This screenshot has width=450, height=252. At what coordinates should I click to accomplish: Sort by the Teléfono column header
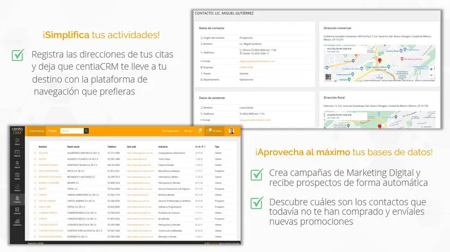[x=111, y=147]
